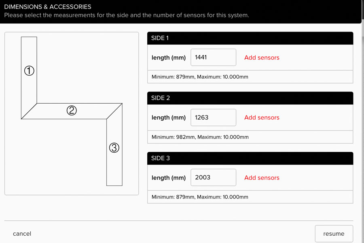Focus the Side 1 length input field
The image size is (364, 243).
[213, 58]
